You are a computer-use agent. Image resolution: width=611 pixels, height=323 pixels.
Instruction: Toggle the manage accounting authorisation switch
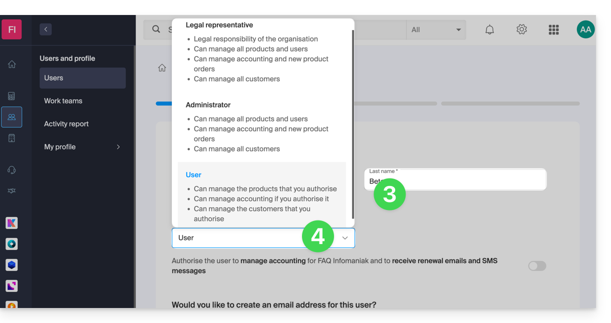(537, 266)
